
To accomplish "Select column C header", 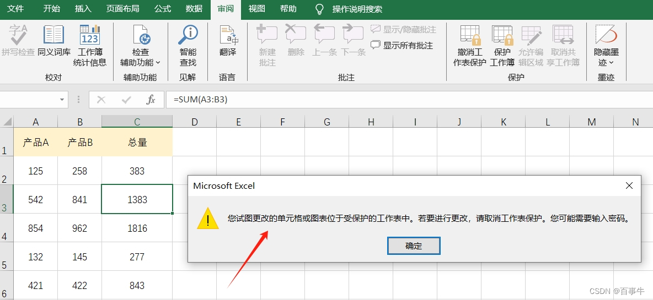I will 137,122.
